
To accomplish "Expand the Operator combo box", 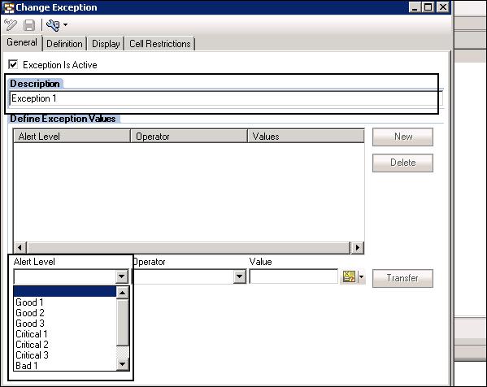I will tap(239, 276).
